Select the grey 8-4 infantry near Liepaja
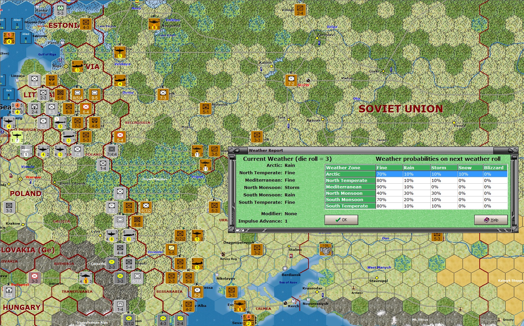The height and width of the screenshot is (326, 524). pos(35,80)
